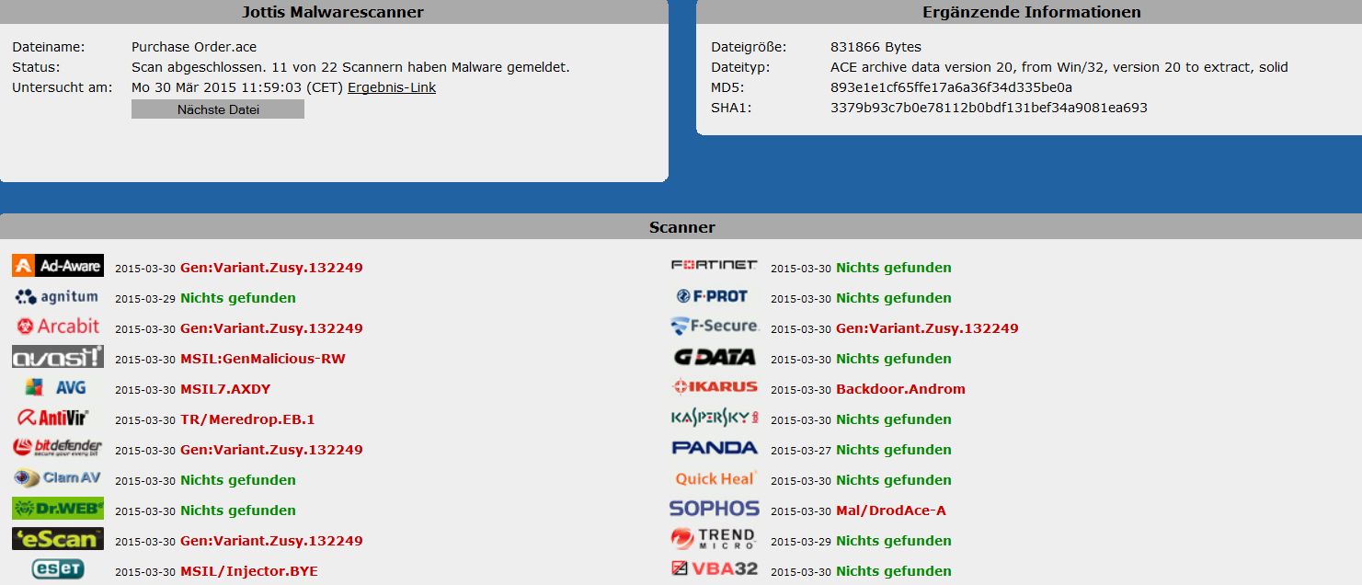Viewport: 1362px width, 585px height.
Task: Click the Purchase Order.ace filename
Action: [x=193, y=47]
